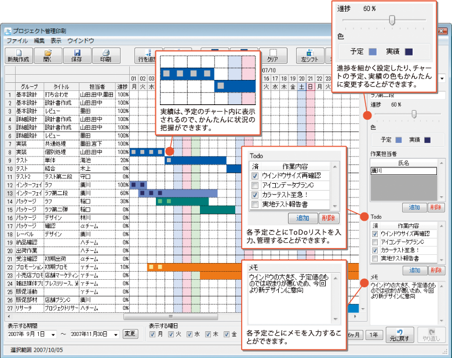Screen dimensions: 452x358
Task: Open the dropdown arrow at top of right panel
Action: [x=443, y=78]
